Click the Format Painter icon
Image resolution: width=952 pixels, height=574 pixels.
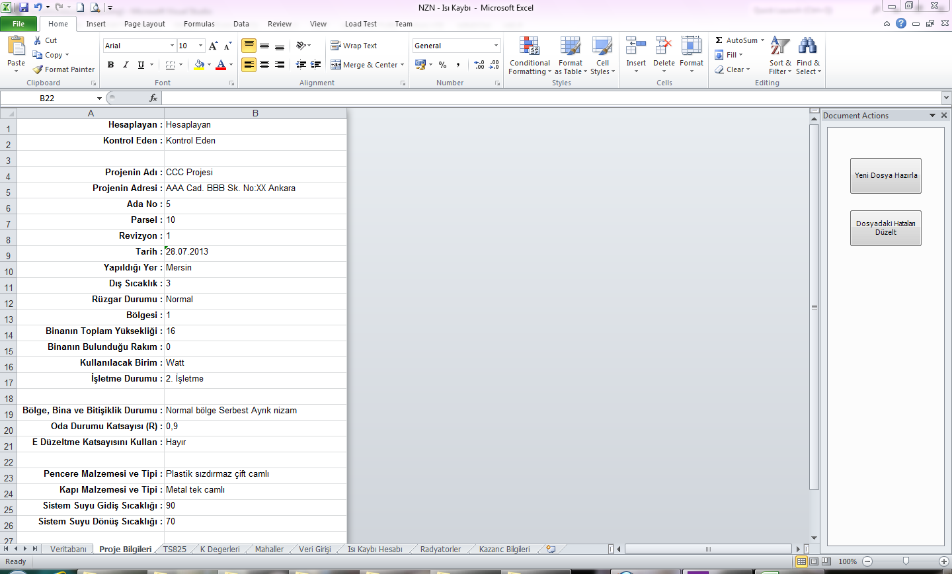pyautogui.click(x=38, y=69)
